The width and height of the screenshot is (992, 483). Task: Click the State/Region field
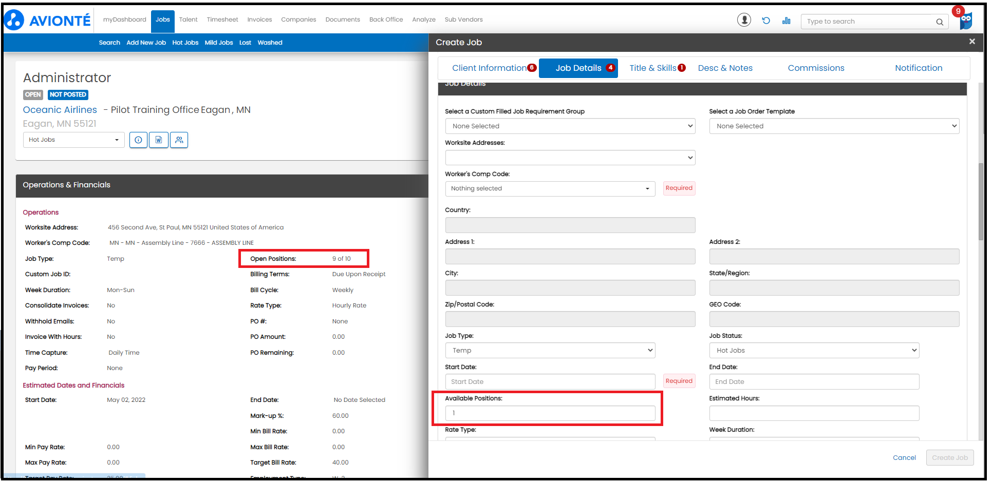pyautogui.click(x=834, y=288)
